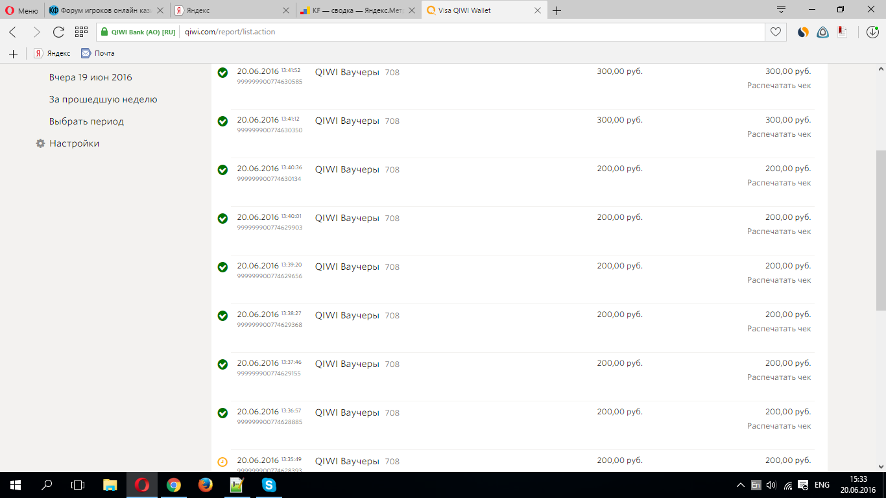Print receipt for the 13:41:12 transaction
This screenshot has width=886, height=498.
tap(779, 134)
